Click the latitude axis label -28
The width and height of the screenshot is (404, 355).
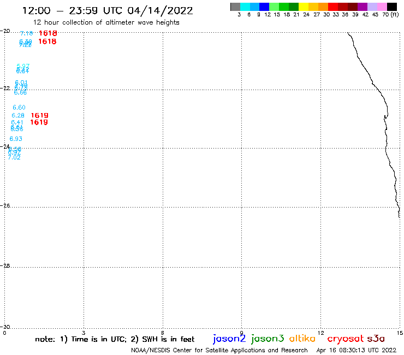(x=5, y=265)
